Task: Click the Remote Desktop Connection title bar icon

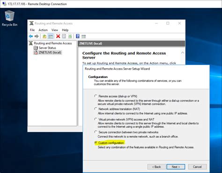Action: [4, 4]
